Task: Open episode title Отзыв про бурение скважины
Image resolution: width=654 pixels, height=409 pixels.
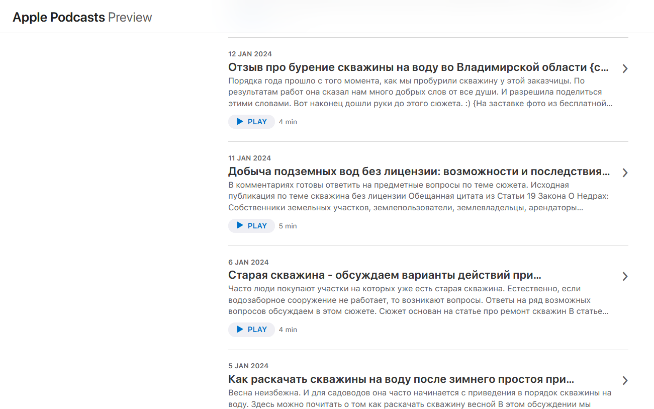Action: [418, 67]
